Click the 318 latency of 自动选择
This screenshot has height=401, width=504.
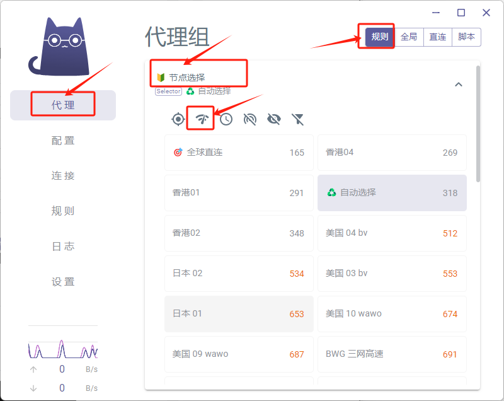tap(450, 193)
